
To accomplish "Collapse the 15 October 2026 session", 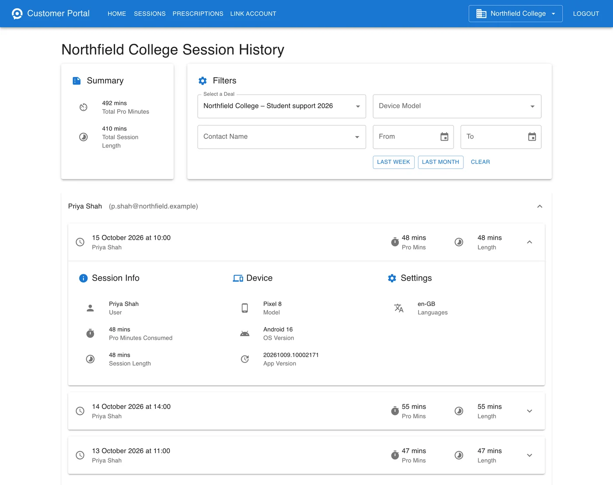I will (529, 242).
